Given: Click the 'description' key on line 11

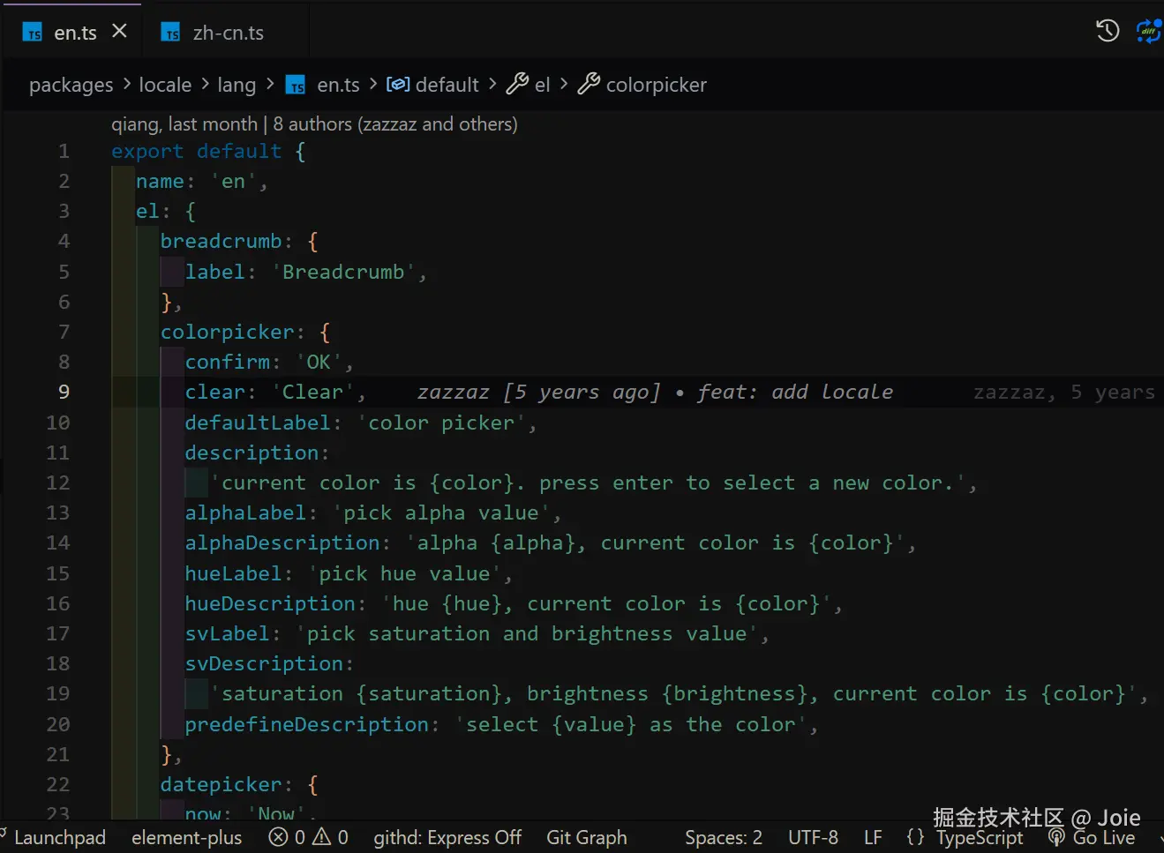Looking at the screenshot, I should 252,453.
